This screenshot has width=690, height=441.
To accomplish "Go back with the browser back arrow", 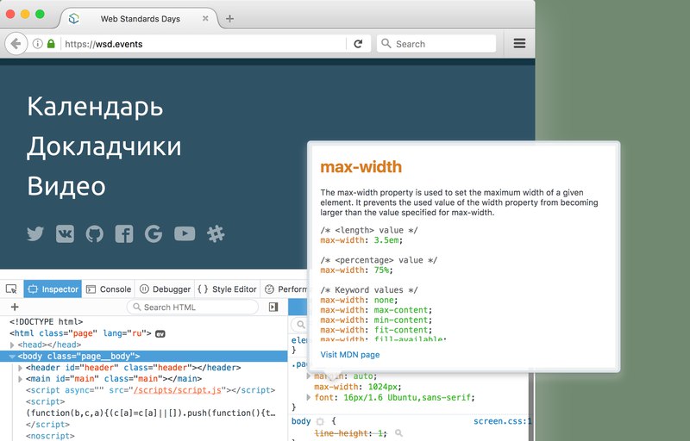I will pyautogui.click(x=16, y=44).
